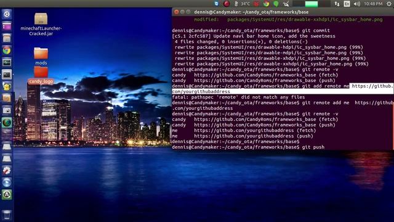Focus the Terminal icon in the dock
Image resolution: width=394 pixels, height=222 pixels.
(7, 74)
